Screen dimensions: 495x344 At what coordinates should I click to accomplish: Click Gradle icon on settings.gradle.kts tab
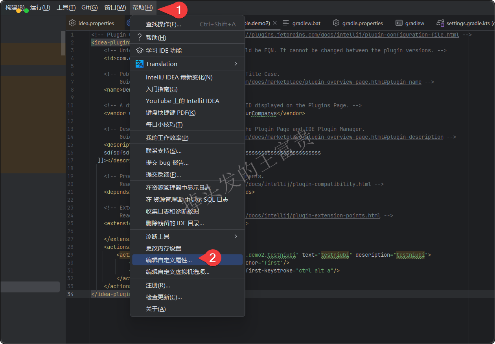pyautogui.click(x=440, y=23)
